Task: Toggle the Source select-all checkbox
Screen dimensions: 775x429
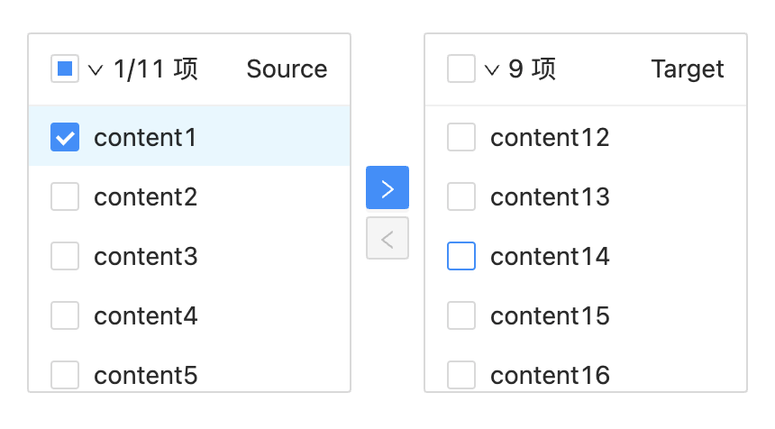Action: (x=65, y=68)
